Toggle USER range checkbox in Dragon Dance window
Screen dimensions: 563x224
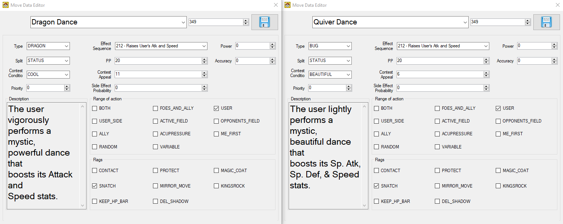coord(216,109)
